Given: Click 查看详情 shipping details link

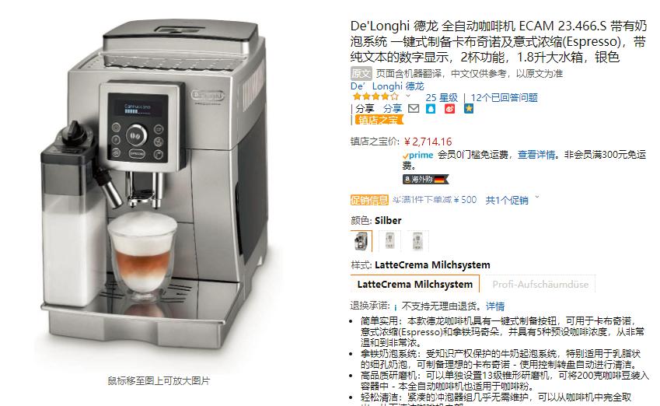Looking at the screenshot, I should pyautogui.click(x=536, y=155).
